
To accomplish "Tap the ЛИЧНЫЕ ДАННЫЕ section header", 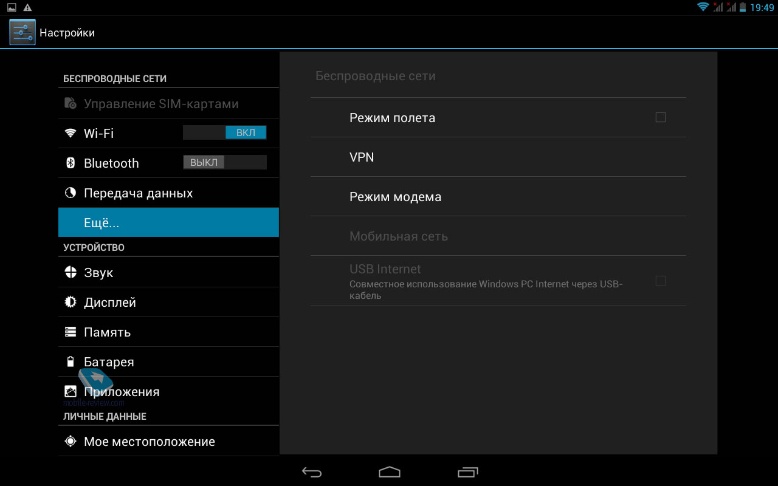I will click(105, 417).
